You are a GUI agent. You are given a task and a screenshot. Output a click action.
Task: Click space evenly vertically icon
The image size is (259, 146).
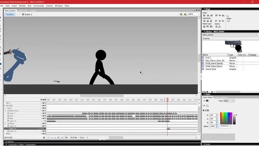[217, 26]
